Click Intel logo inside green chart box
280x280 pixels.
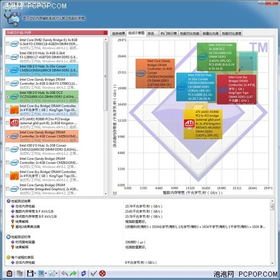(x=202, y=57)
